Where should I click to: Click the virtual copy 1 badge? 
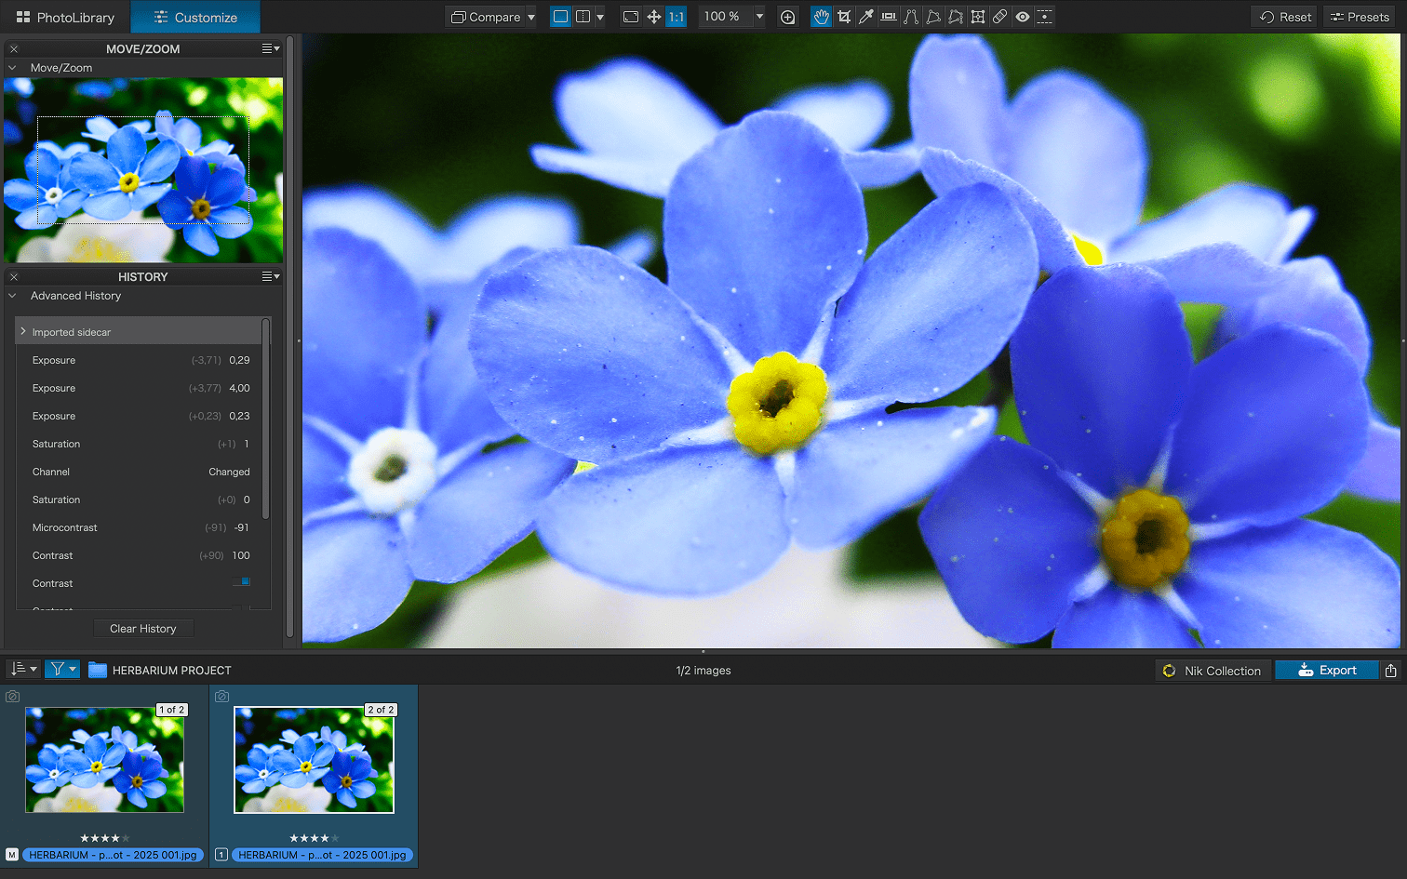(x=221, y=854)
